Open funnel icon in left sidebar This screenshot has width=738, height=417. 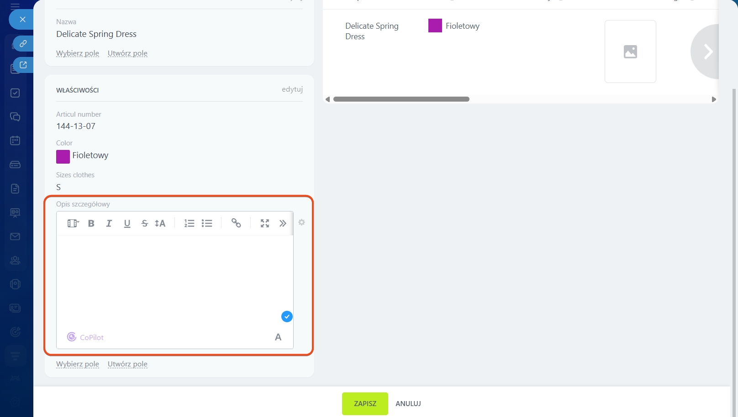point(15,356)
